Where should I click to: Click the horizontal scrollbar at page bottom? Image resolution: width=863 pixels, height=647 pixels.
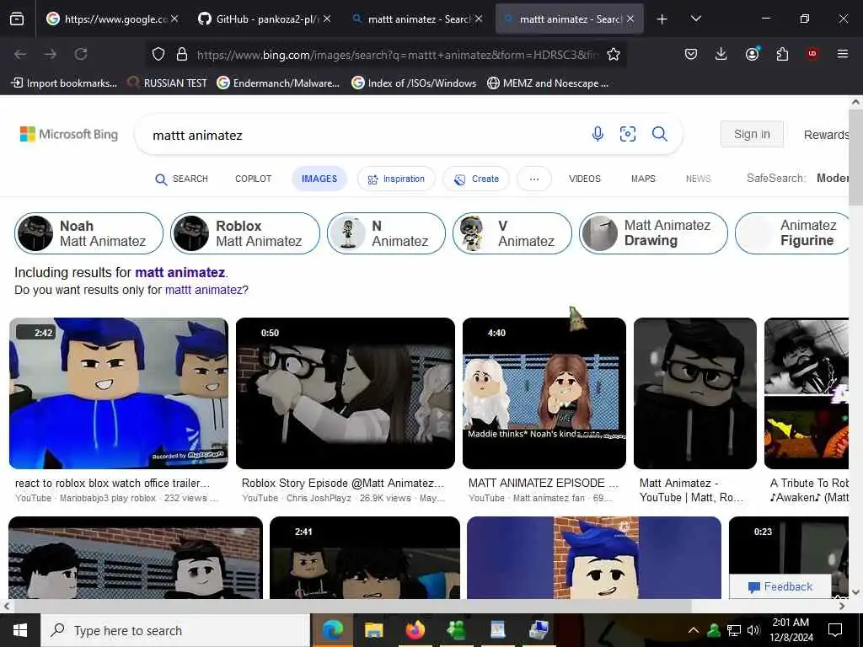[x=352, y=606]
